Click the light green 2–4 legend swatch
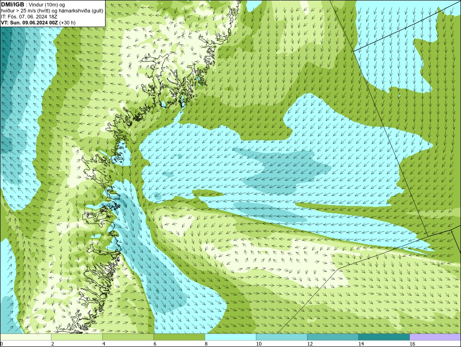Screen dimensions: 461x347 pyautogui.click(x=77, y=337)
